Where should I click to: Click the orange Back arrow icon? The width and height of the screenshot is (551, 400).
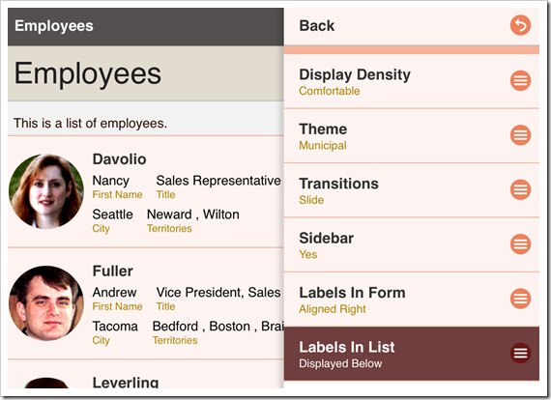pyautogui.click(x=520, y=25)
